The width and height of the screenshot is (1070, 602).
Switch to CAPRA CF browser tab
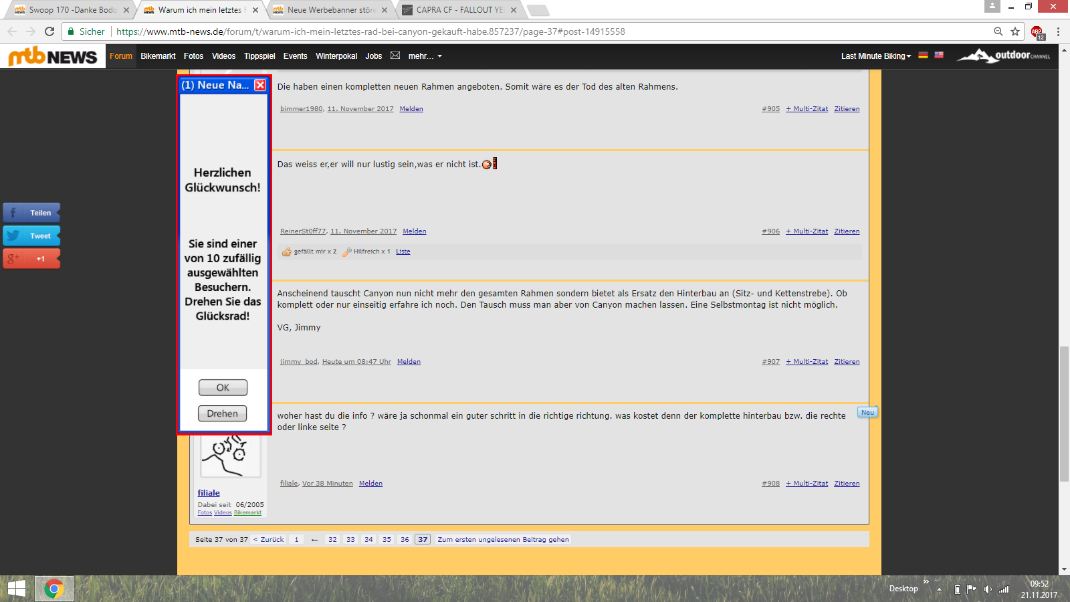coord(459,10)
